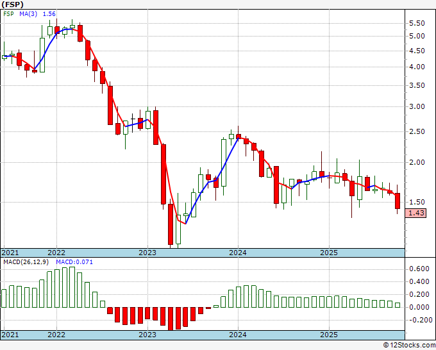Click the 1.43 last price tag
This screenshot has height=350, width=436.
click(416, 213)
